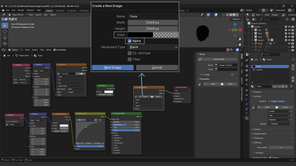Select the Move tool in viewport toolbar

[x=5, y=37]
